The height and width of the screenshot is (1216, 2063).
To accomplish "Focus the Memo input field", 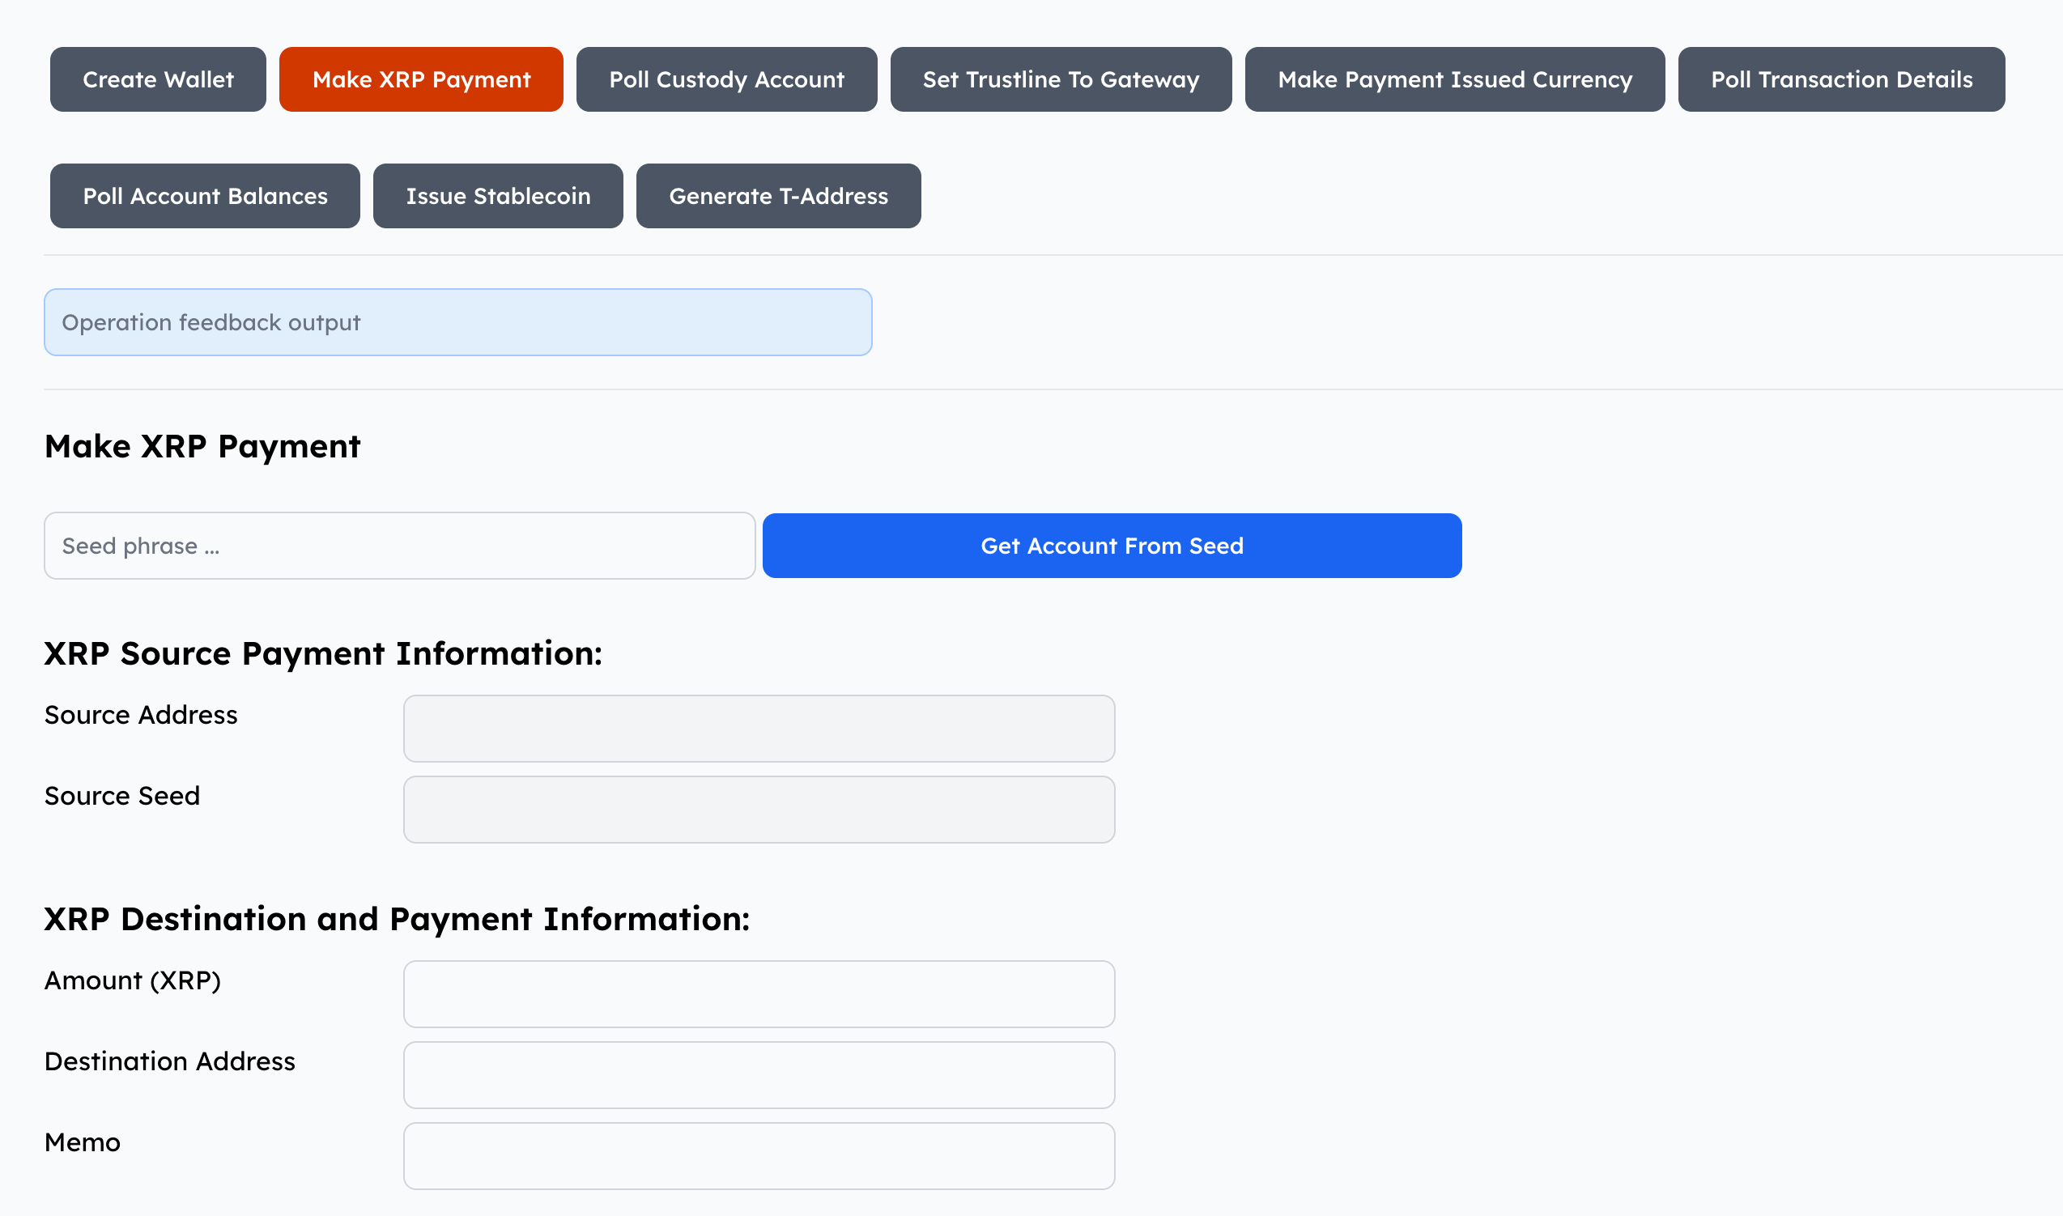I will (x=758, y=1156).
